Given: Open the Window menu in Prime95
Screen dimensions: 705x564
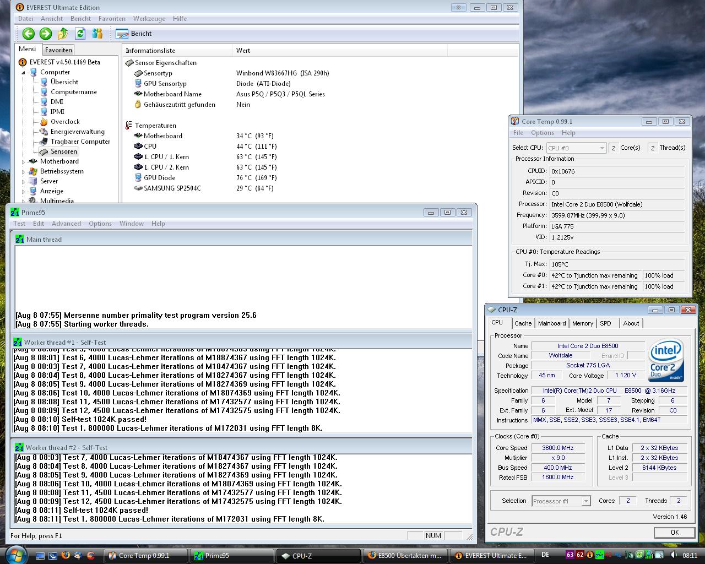Looking at the screenshot, I should click(132, 224).
